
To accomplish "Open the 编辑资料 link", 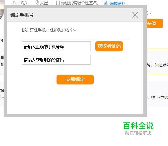I will coord(118,3).
